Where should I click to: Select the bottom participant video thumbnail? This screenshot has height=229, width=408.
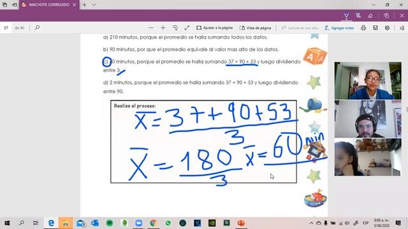[x=368, y=157]
